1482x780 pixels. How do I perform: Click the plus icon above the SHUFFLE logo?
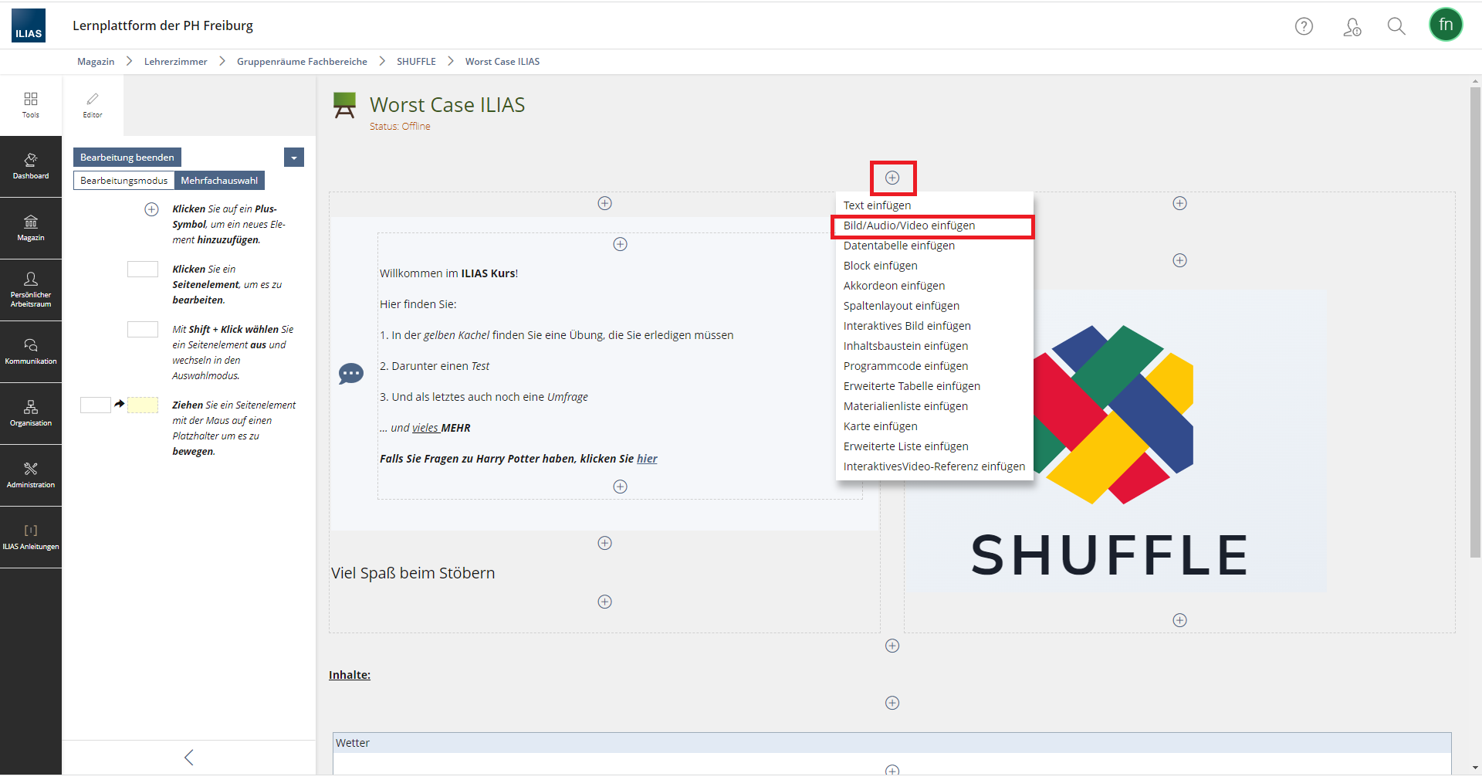coord(1179,260)
